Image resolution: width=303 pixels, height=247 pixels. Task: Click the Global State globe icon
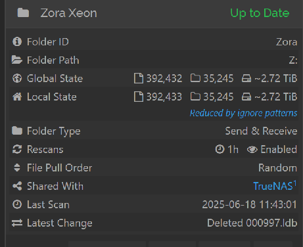pyautogui.click(x=17, y=78)
